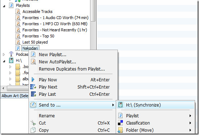This screenshot has width=199, height=135.
Task: Expand the Podcast tree node
Action: [4, 54]
